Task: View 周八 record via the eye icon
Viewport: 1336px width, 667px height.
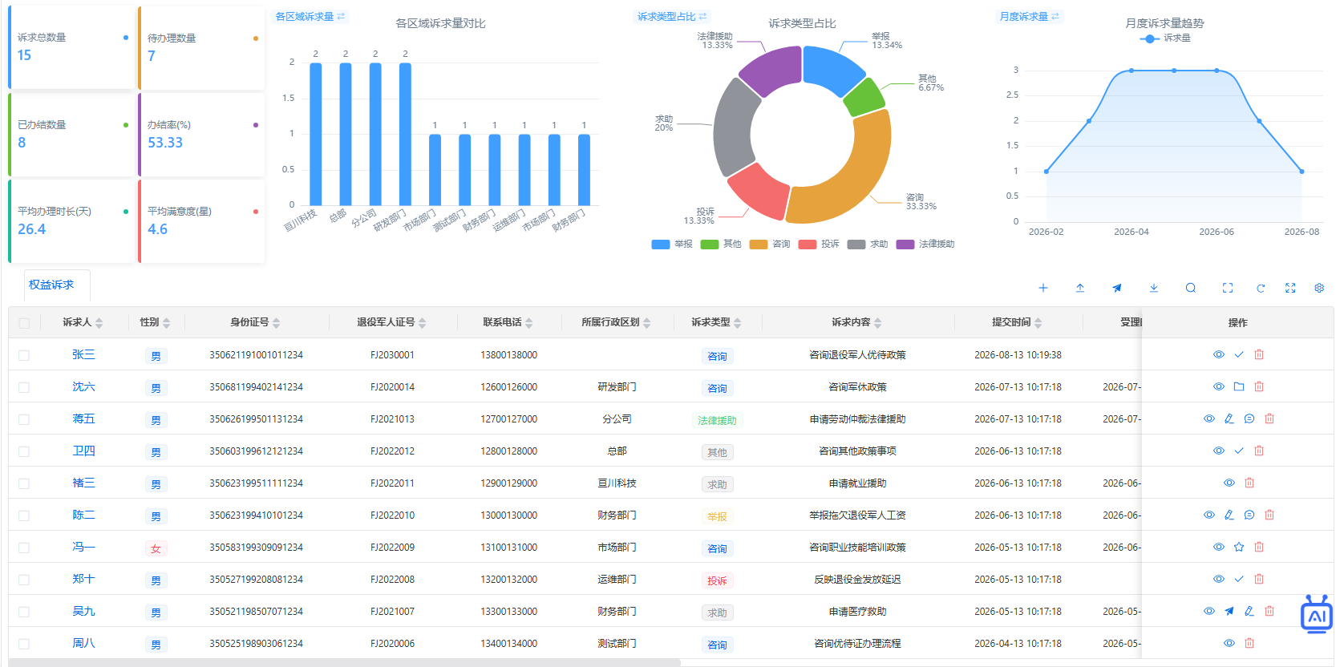Action: pyautogui.click(x=1229, y=643)
